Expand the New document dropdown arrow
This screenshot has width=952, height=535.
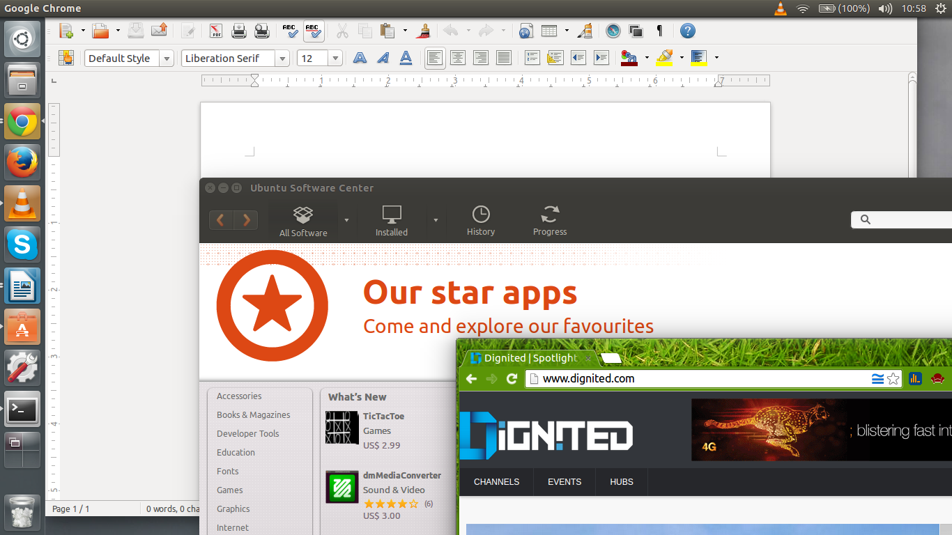tap(83, 31)
